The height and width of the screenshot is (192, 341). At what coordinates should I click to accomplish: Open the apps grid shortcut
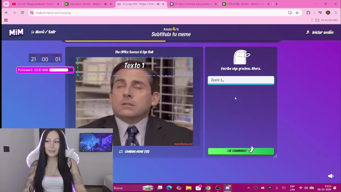(x=6, y=20)
